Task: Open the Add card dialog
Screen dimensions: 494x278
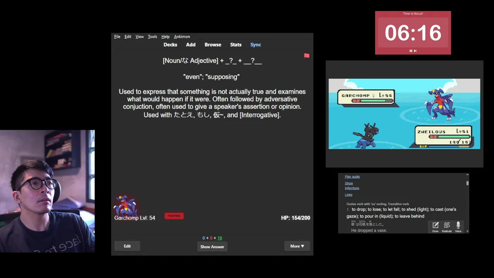Action: pyautogui.click(x=191, y=45)
